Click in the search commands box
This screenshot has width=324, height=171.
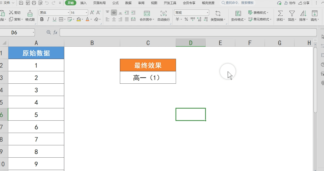click(237, 3)
